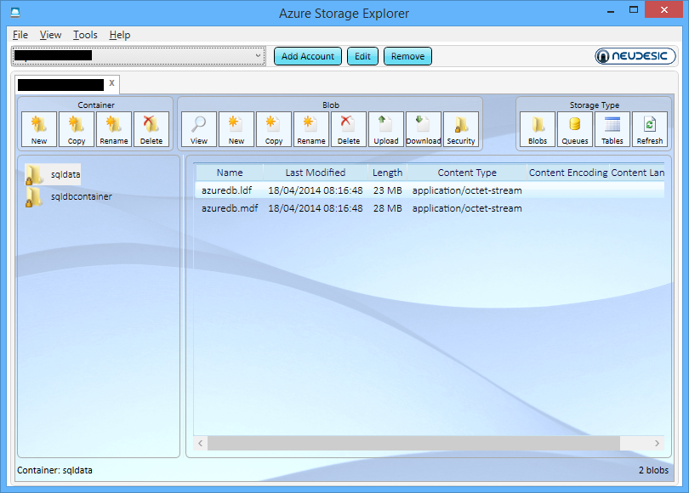Select the sqldbcontainer container
This screenshot has width=689, height=493.
(x=69, y=196)
